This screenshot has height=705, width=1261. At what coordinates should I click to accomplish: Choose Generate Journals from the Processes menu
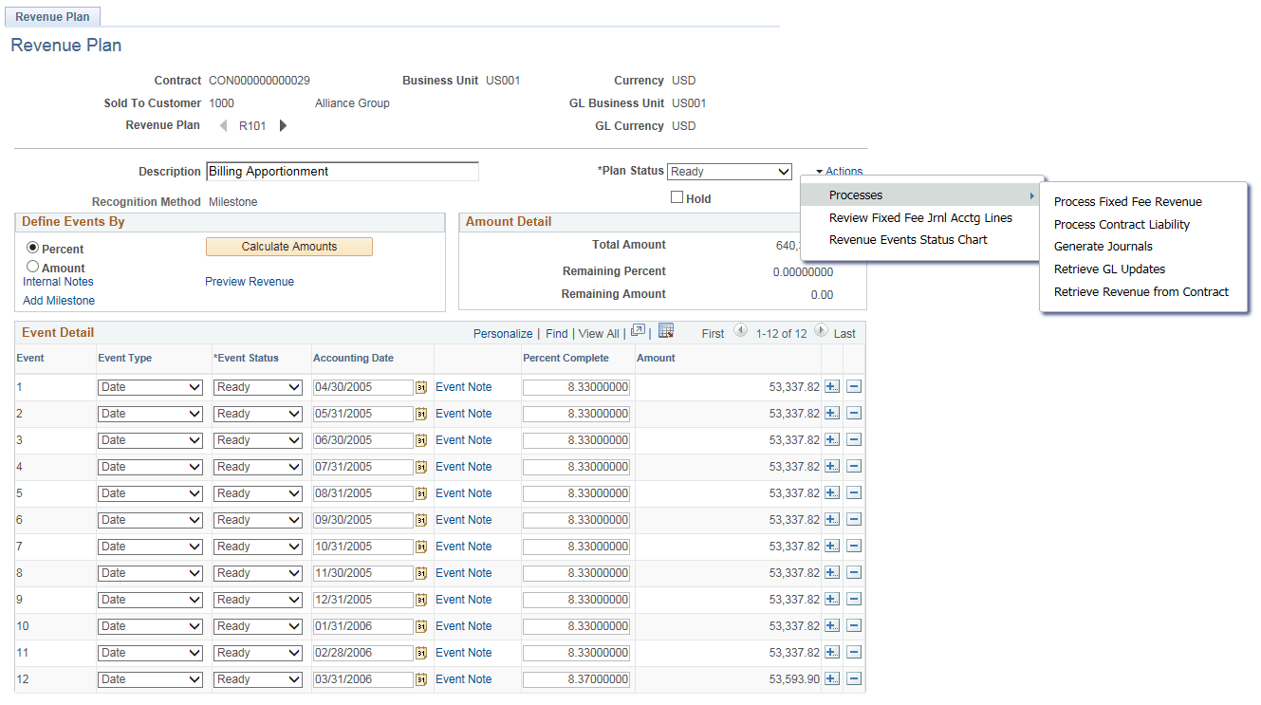click(x=1103, y=246)
